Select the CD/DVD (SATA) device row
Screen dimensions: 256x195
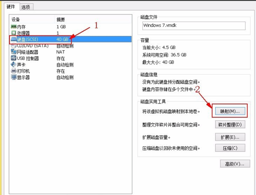pyautogui.click(x=71, y=46)
